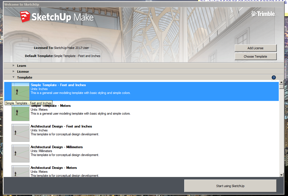Screen dimensions: 288x196
Task: Select Architectural Design - Feet and Inches thumbnail
Action: tap(20, 133)
